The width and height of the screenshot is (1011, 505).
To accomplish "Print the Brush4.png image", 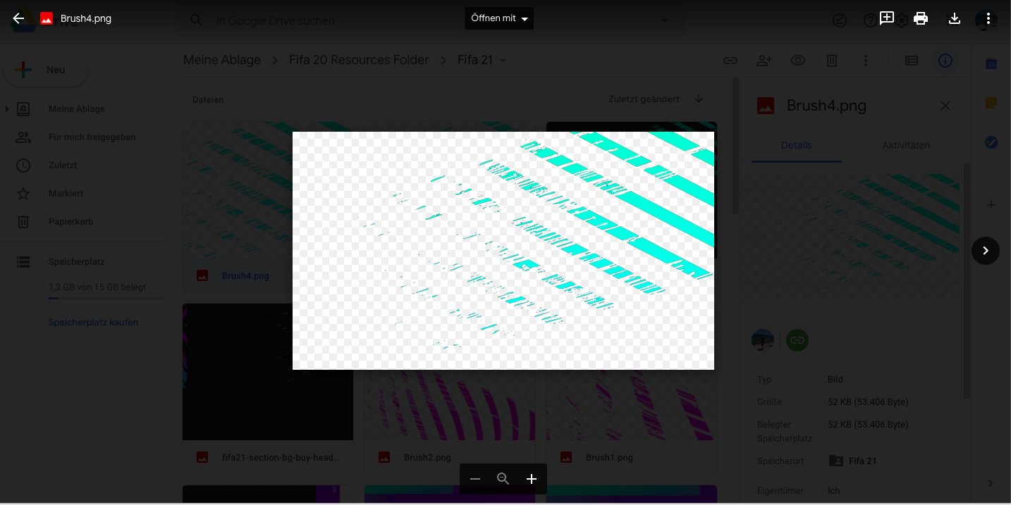I will pos(921,18).
